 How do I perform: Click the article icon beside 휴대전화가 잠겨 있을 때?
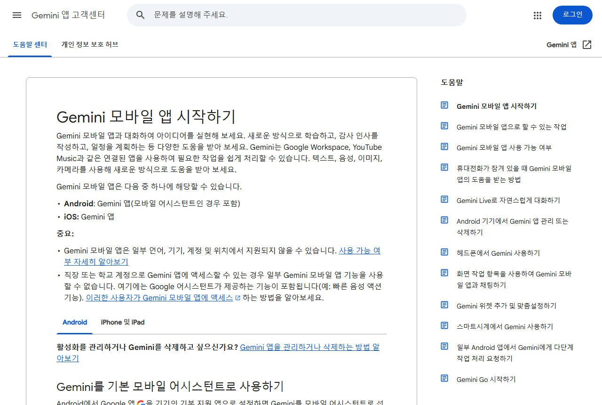pos(444,167)
